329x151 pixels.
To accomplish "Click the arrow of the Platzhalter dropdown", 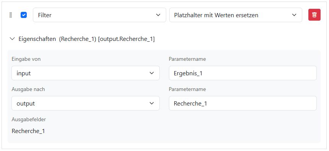I will (294, 15).
